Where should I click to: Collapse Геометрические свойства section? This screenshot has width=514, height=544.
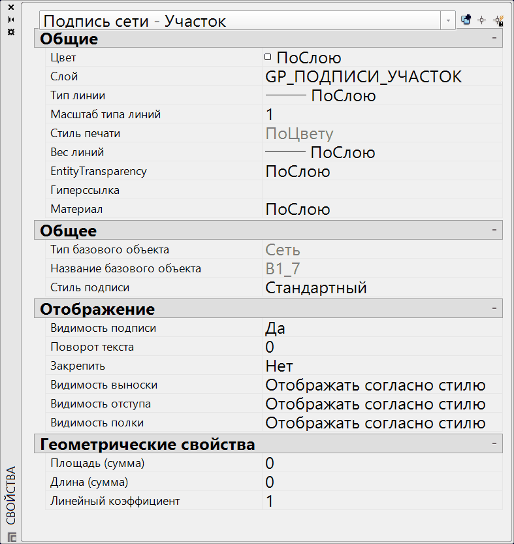[x=494, y=443]
